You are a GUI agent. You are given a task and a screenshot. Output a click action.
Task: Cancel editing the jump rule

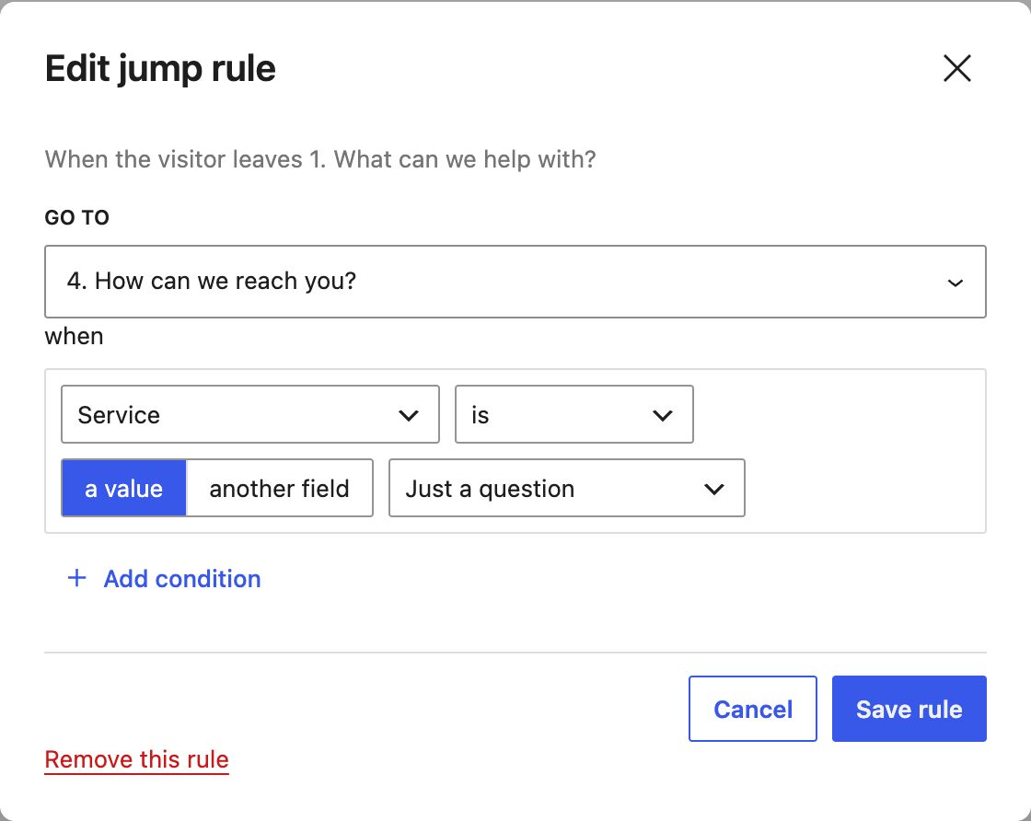(x=753, y=709)
